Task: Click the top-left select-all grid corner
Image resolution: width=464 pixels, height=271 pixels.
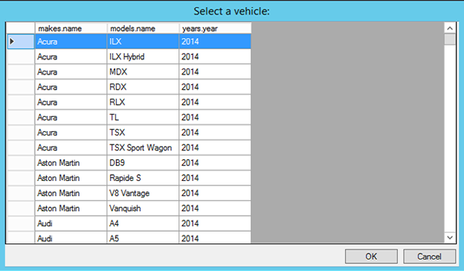Action: [20, 28]
